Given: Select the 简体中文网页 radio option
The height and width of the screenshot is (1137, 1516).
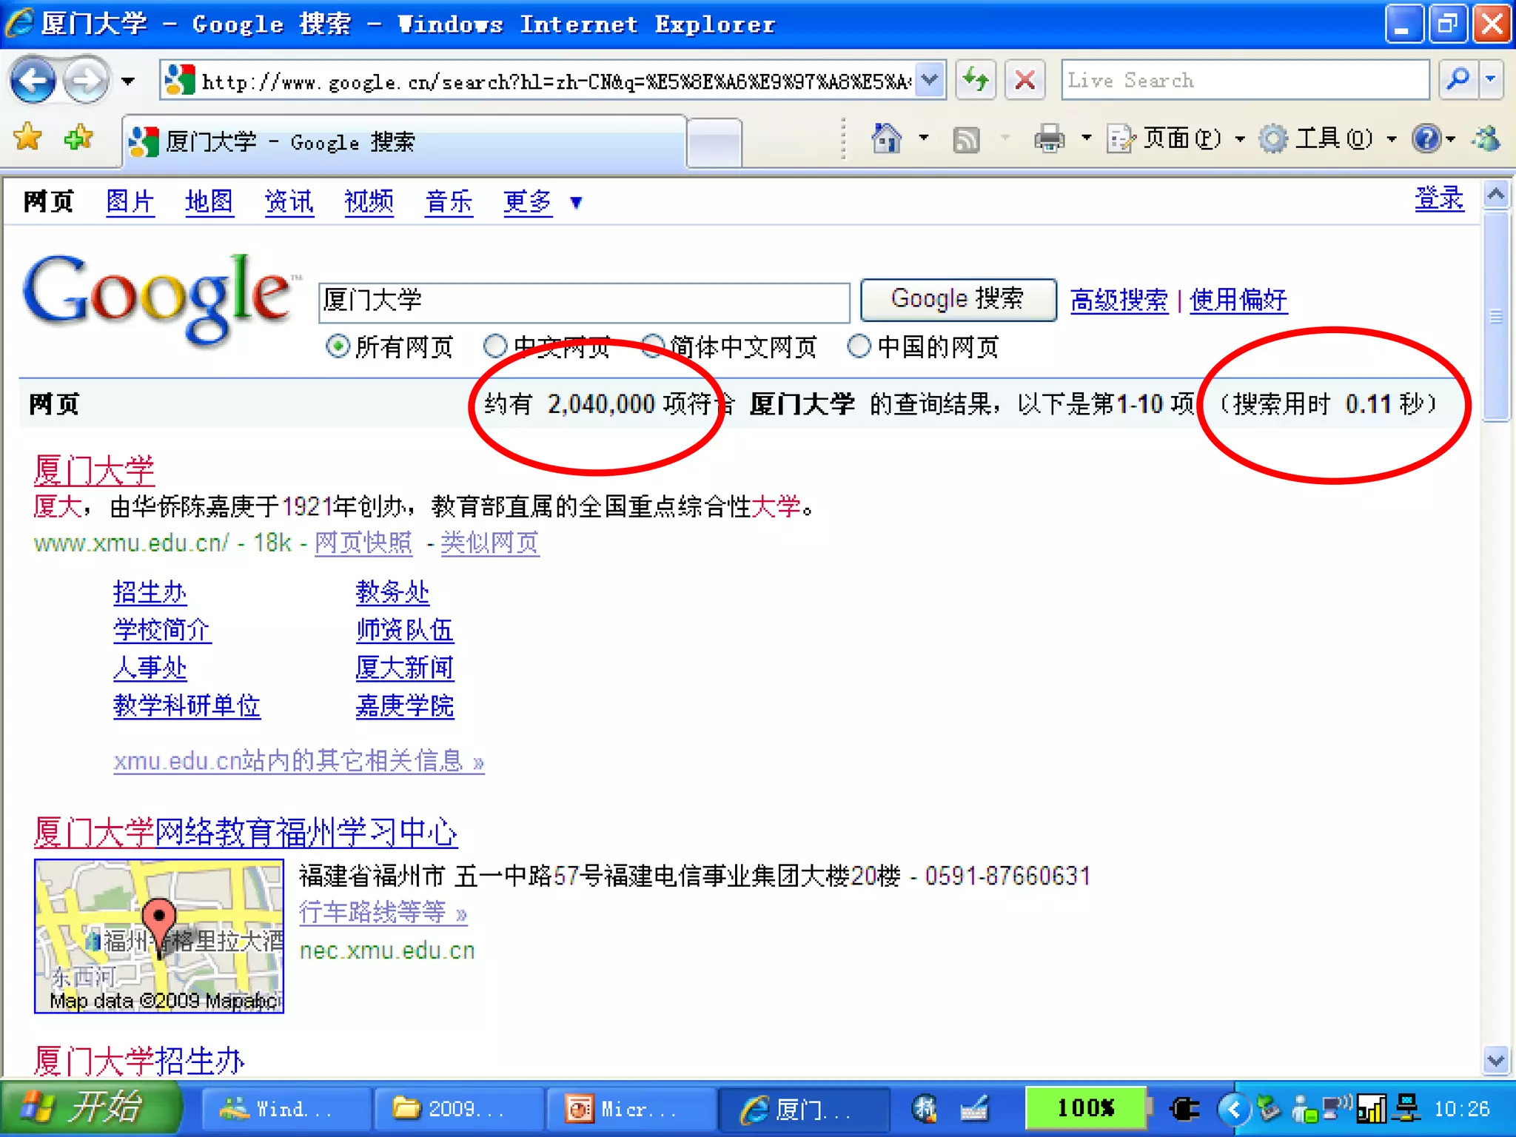Looking at the screenshot, I should click(x=653, y=346).
